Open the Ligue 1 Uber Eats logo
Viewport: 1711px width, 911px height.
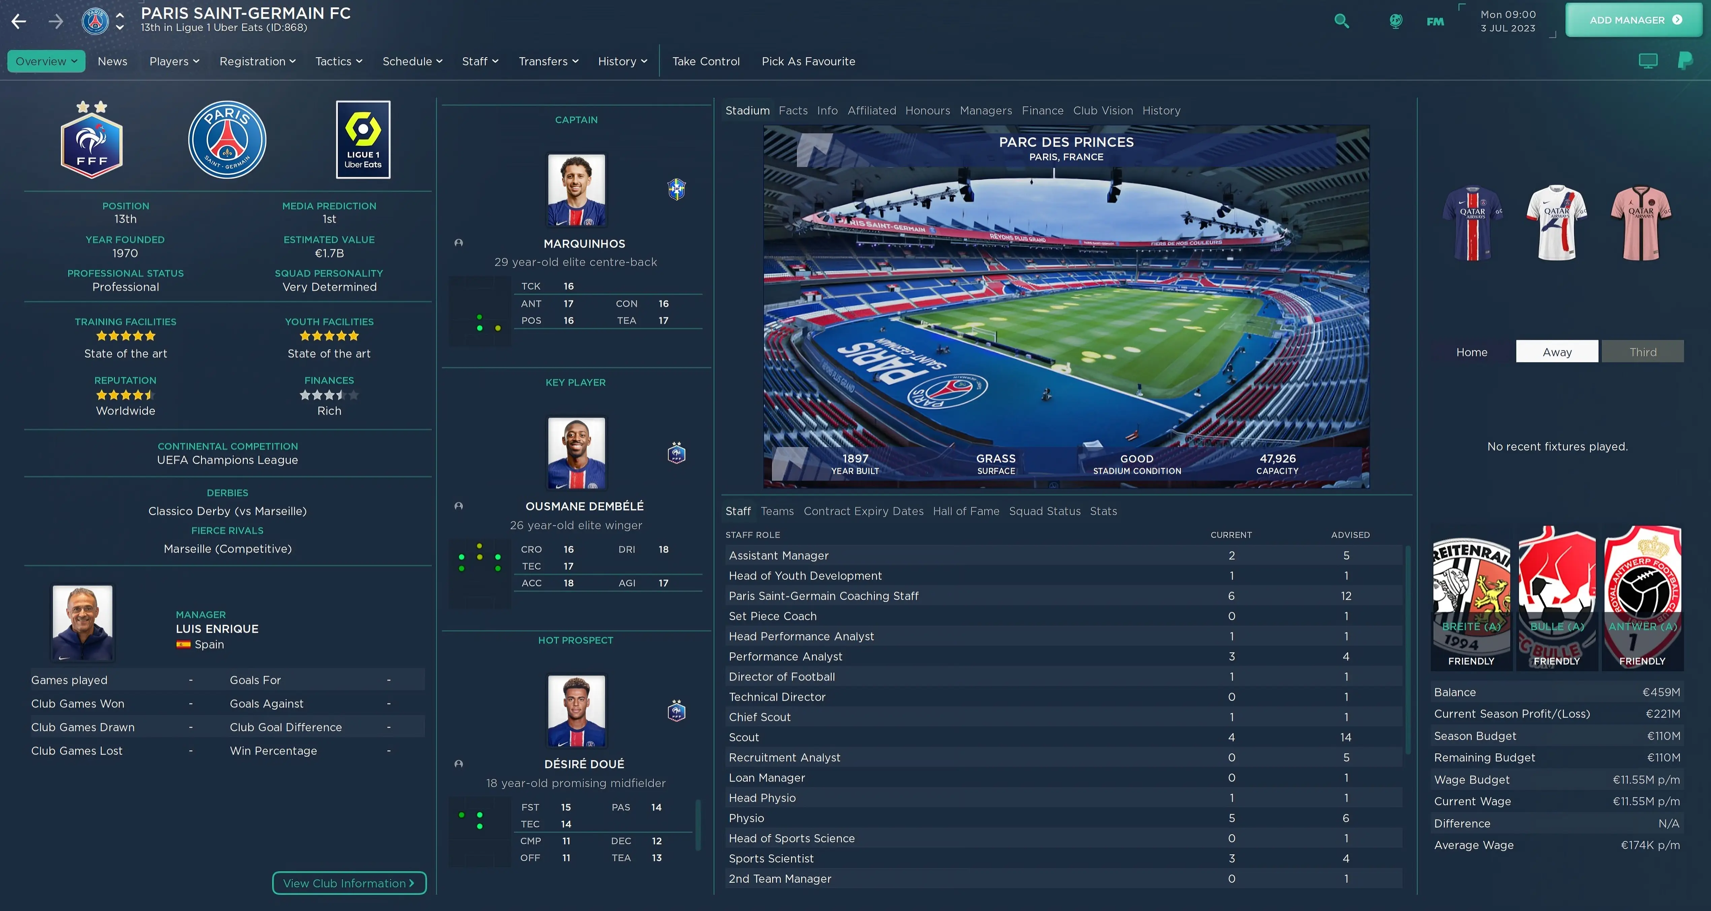(x=363, y=139)
